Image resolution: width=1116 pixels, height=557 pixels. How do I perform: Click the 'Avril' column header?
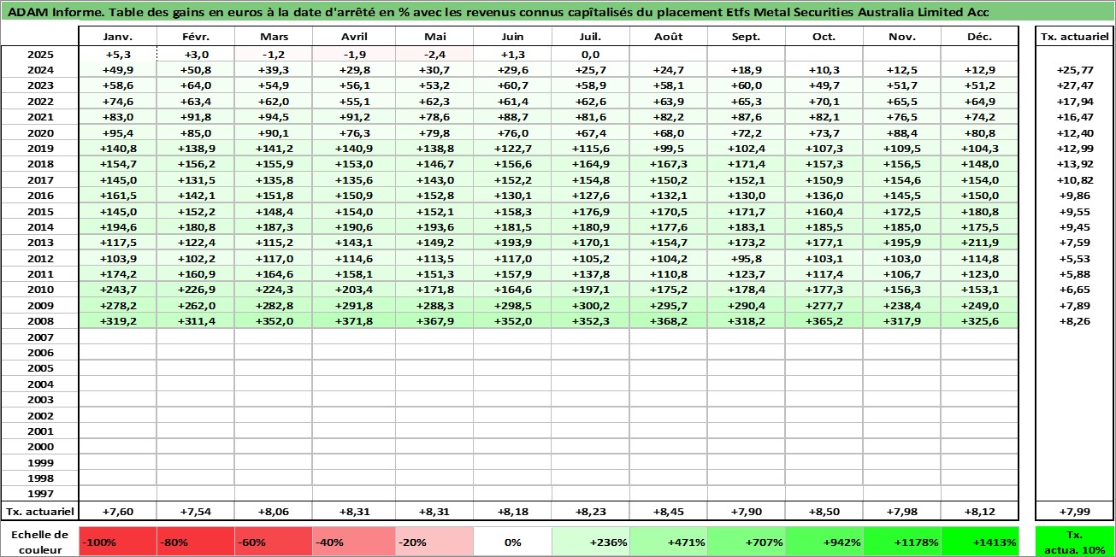click(354, 37)
